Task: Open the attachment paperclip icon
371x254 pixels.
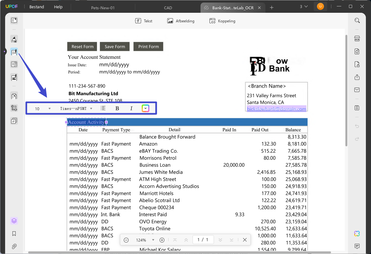Action: [14, 246]
